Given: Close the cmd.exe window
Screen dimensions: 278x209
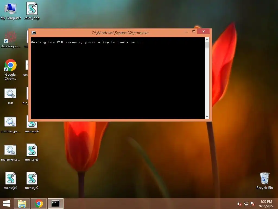Looking at the screenshot, I should click(x=204, y=32).
